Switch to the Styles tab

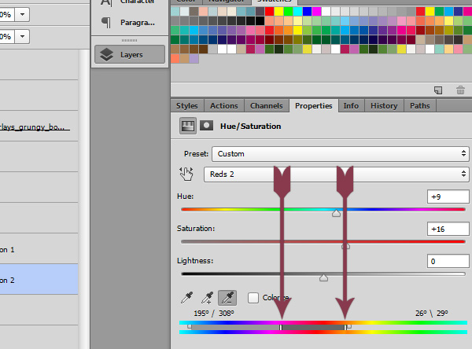187,106
